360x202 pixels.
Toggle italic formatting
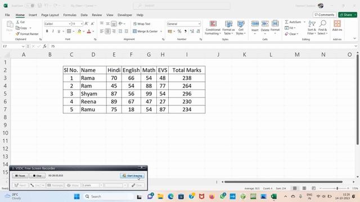pos(53,31)
